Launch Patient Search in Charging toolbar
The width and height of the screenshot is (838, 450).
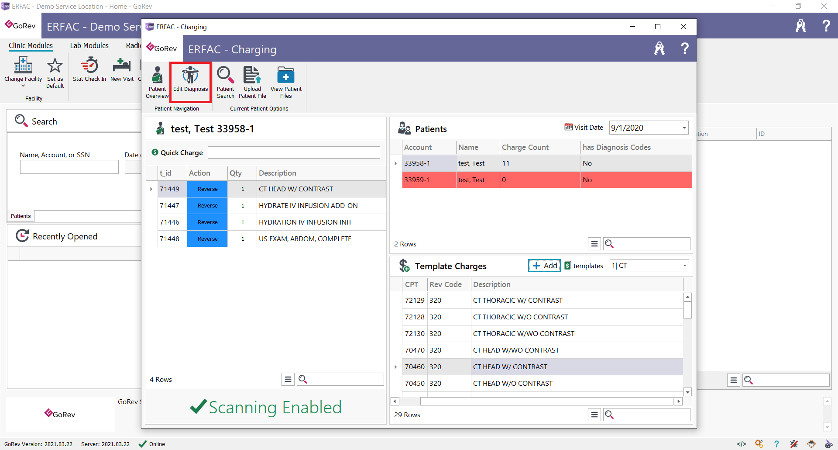coord(225,82)
